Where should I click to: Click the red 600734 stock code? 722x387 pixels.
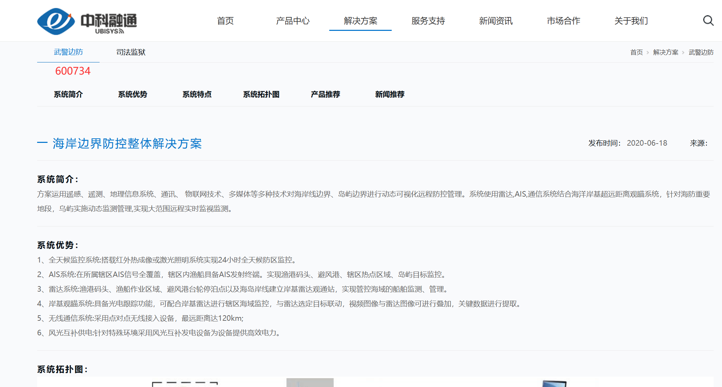73,71
